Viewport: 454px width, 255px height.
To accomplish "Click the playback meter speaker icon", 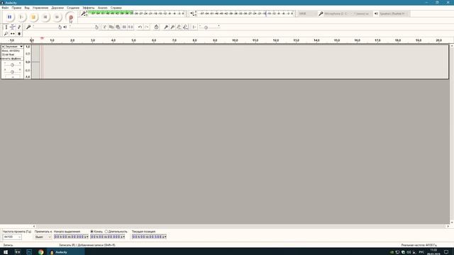I will tap(192, 13).
